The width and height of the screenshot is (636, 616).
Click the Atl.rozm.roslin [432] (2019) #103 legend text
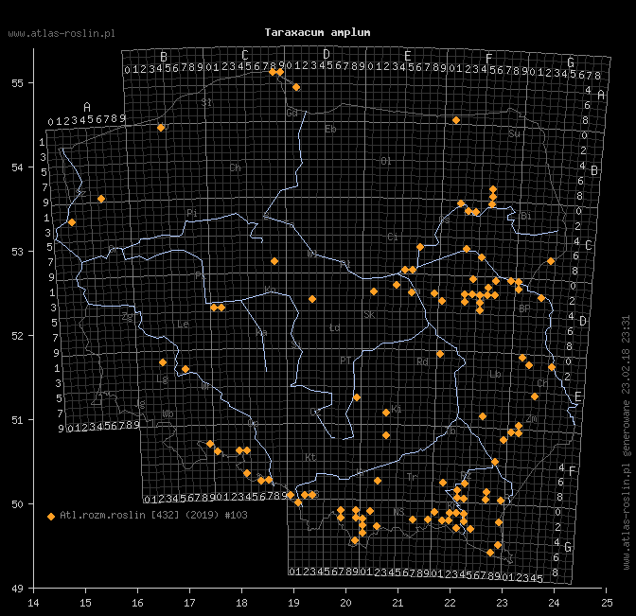point(153,515)
